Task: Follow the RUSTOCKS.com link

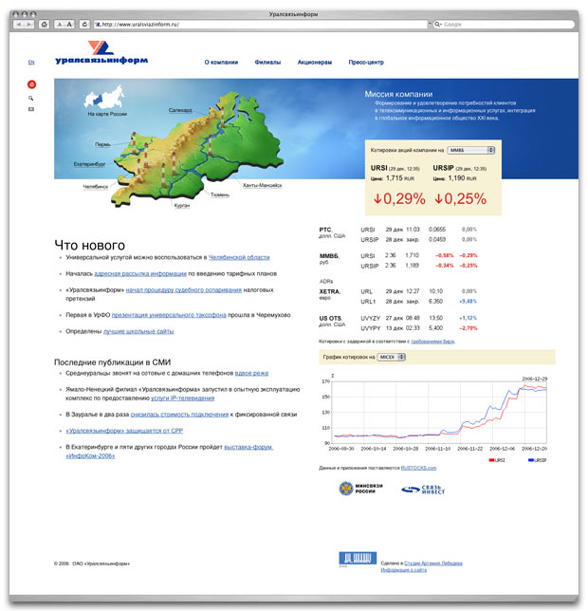Action: [x=418, y=468]
